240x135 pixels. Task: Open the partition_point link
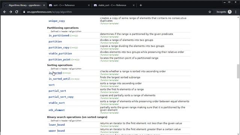tap(59, 59)
